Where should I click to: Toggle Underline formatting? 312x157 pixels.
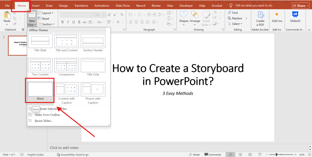point(74,22)
